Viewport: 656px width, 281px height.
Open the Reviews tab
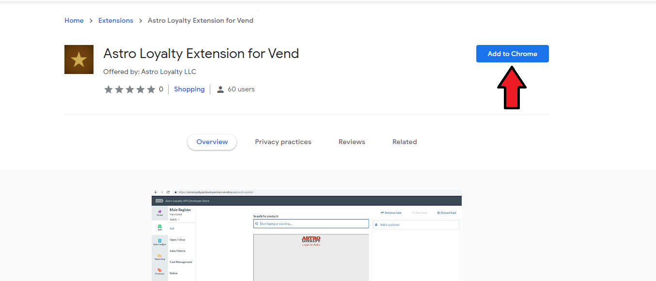[352, 142]
